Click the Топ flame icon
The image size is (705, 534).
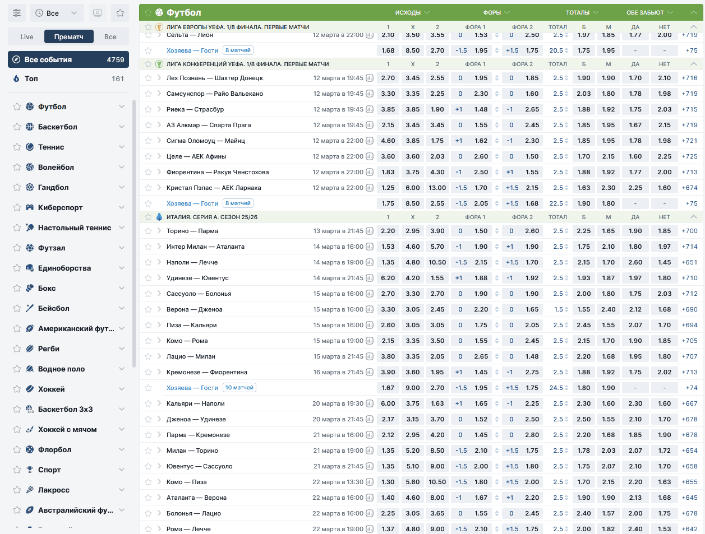(x=16, y=79)
